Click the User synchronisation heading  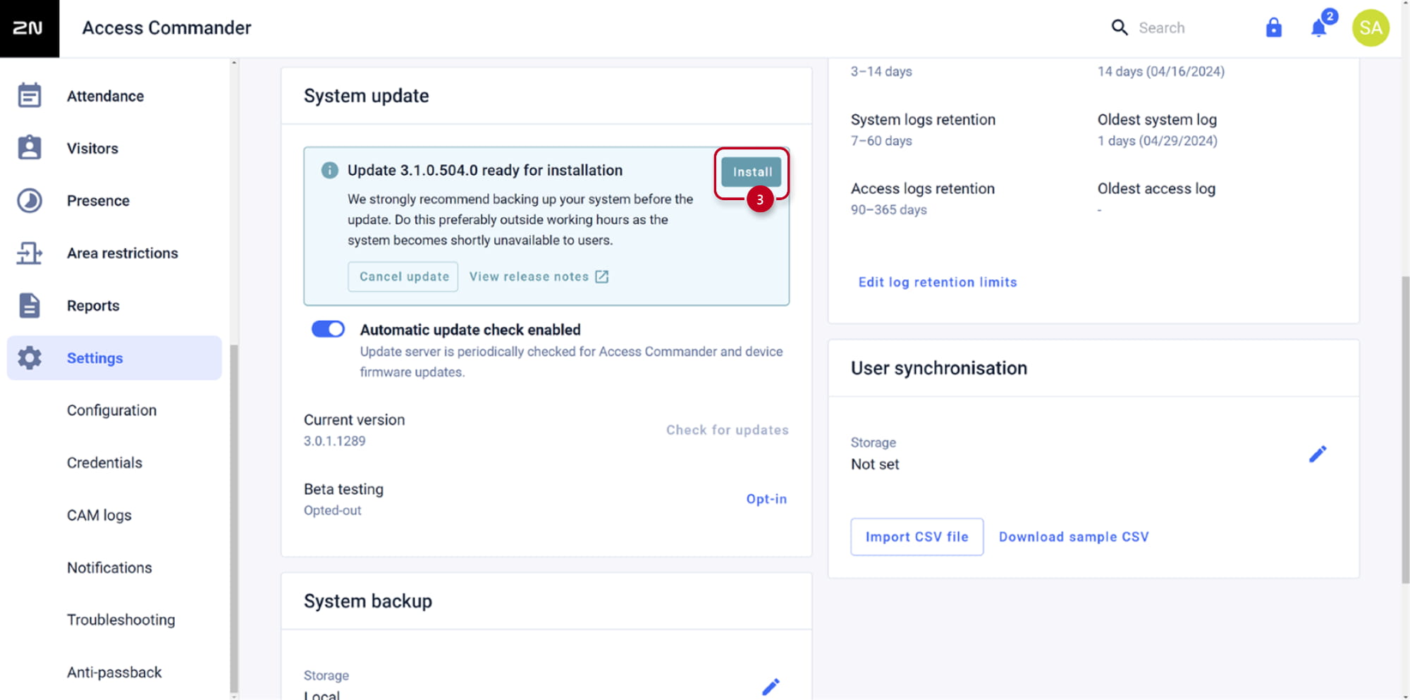(x=939, y=368)
